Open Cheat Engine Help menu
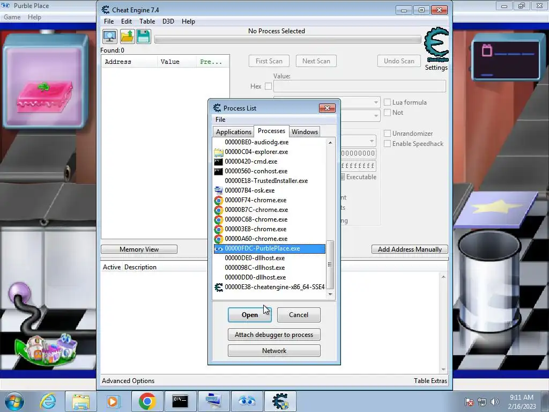The height and width of the screenshot is (412, 549). 188,21
